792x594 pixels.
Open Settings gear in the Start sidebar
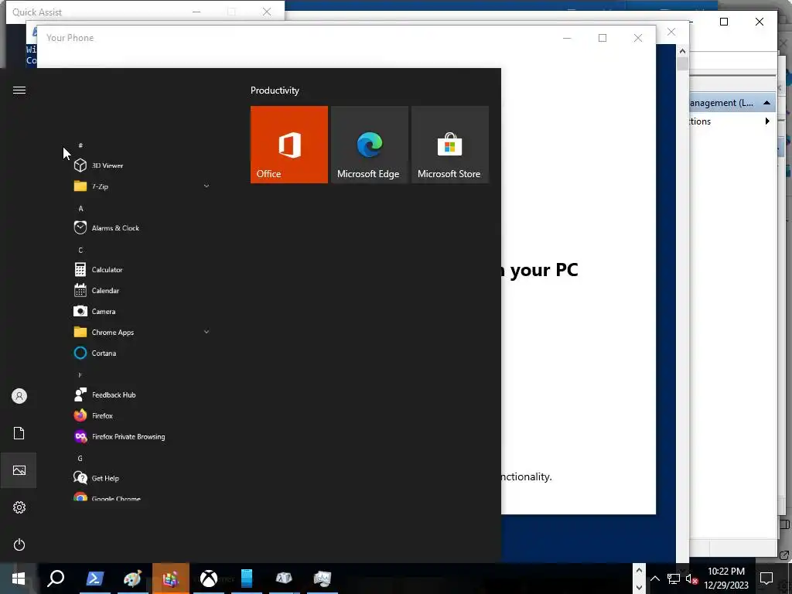click(19, 507)
